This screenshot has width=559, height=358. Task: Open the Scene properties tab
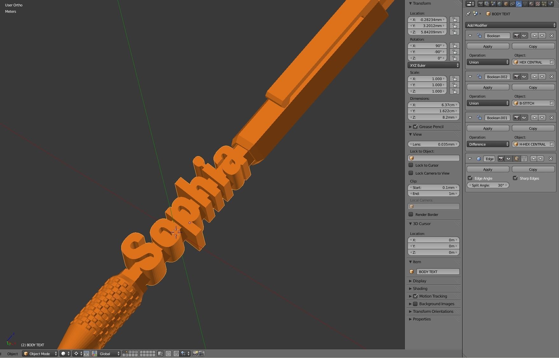[x=493, y=4]
